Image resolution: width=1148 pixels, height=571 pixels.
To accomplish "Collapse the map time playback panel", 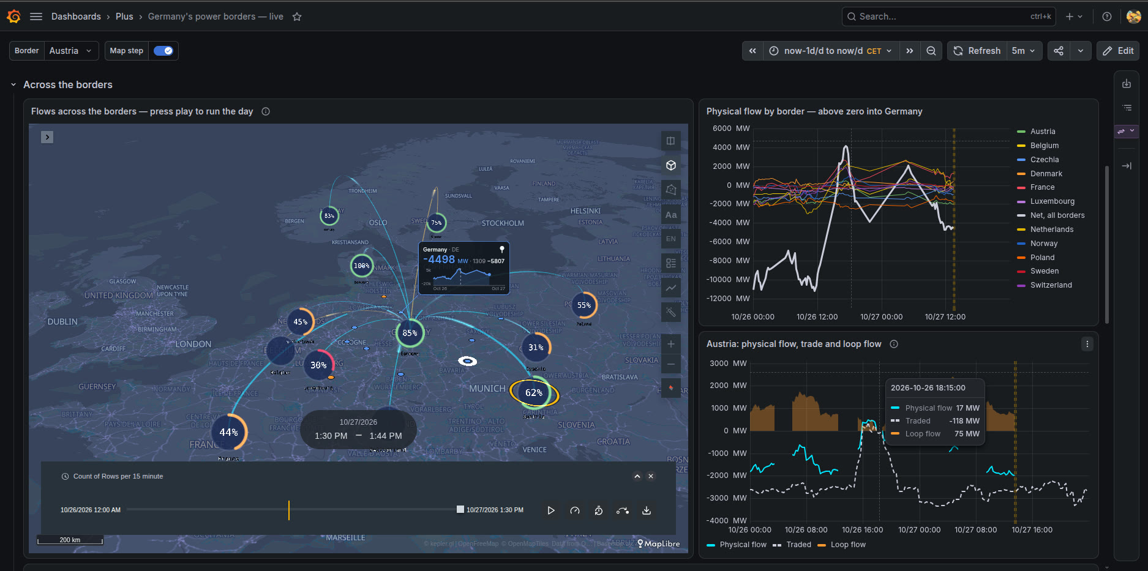I will coord(637,476).
